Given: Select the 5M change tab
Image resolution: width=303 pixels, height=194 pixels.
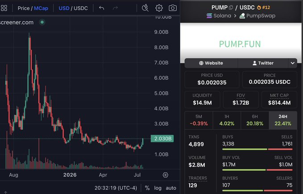Looking at the screenshot, I should tap(199, 120).
